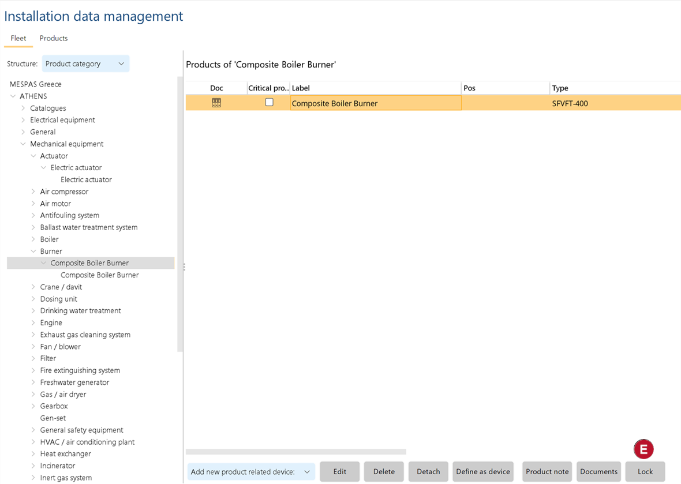Expand the Heat exchanger node
This screenshot has width=681, height=484.
pos(33,454)
